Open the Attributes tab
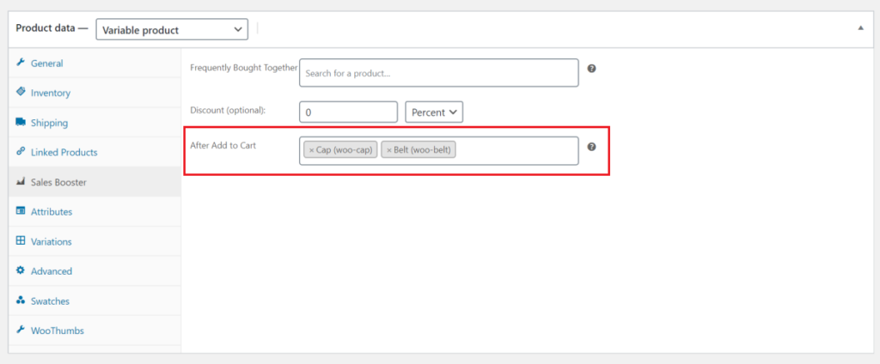Screen dimensions: 880x364 coord(95,212)
